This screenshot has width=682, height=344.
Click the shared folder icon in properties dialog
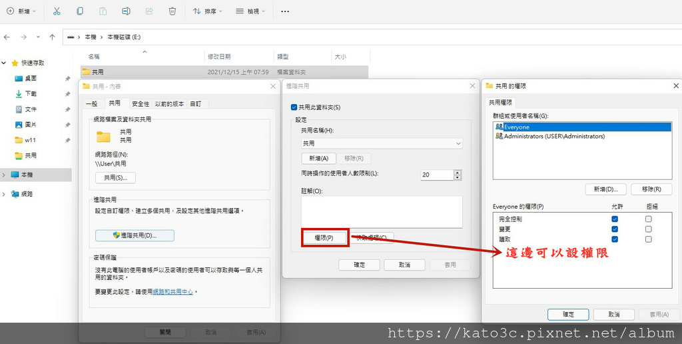(x=103, y=137)
